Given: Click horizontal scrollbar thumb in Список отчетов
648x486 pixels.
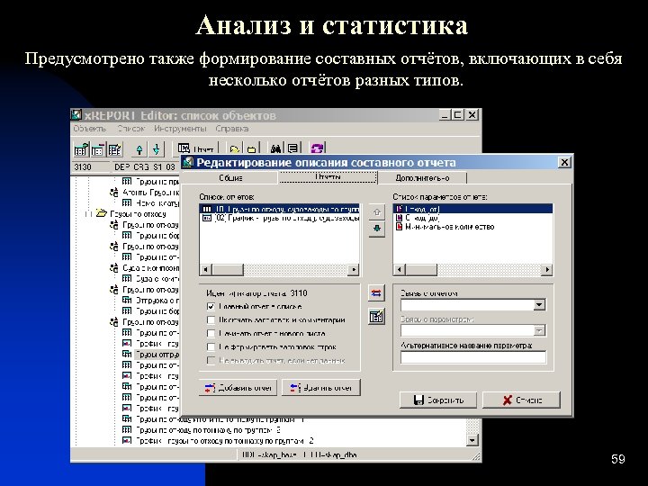Looking at the screenshot, I should (228, 270).
